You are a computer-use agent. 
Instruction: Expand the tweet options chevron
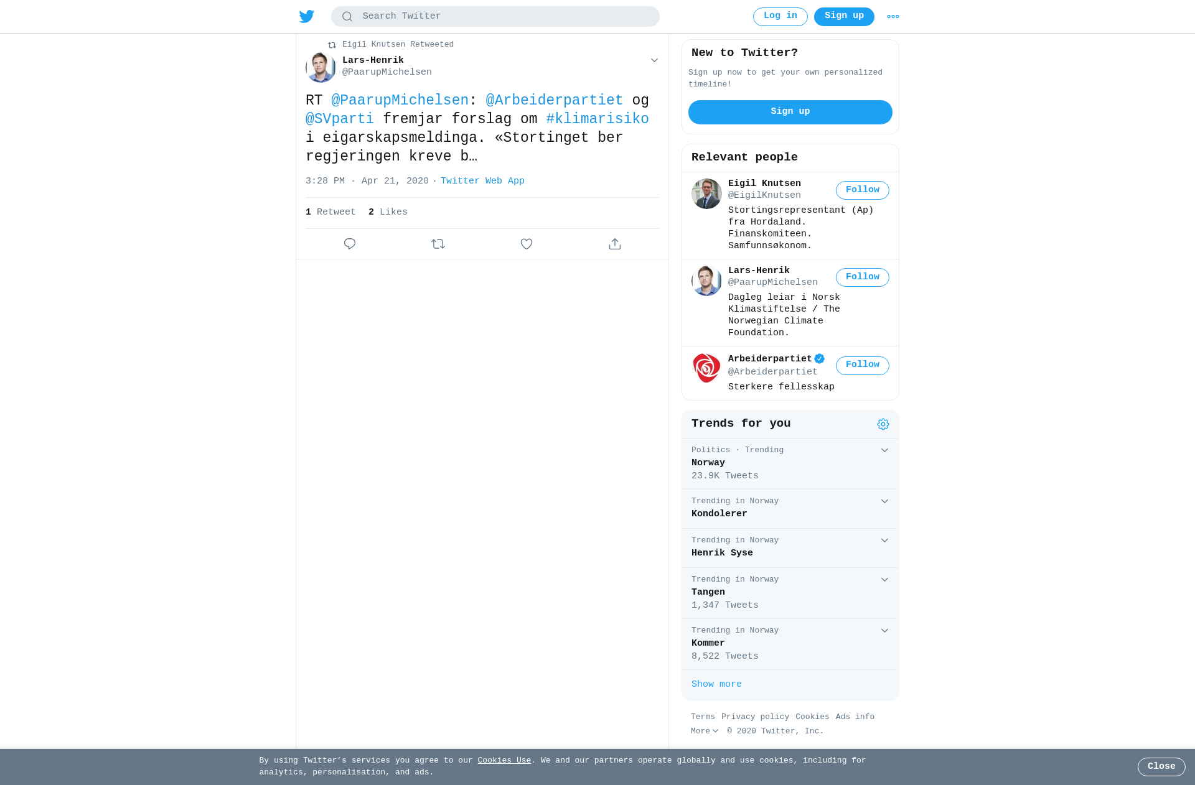654,60
